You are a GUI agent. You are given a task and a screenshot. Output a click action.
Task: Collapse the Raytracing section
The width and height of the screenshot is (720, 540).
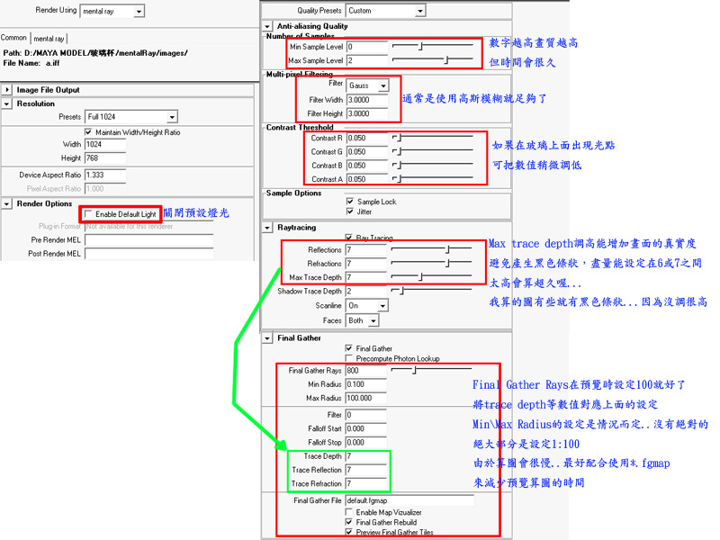pos(267,229)
